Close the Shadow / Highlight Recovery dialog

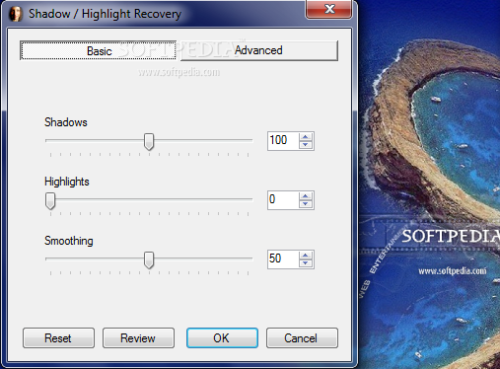coord(329,9)
